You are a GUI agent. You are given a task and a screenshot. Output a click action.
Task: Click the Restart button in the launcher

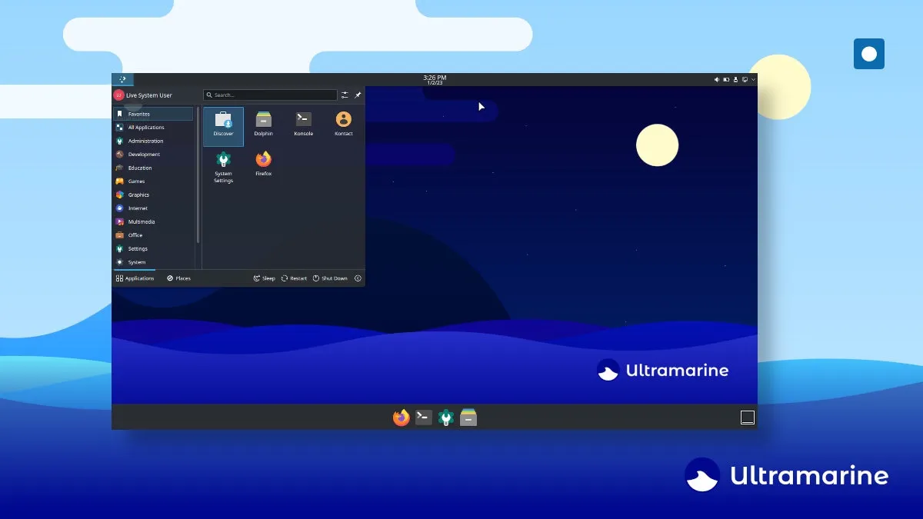pyautogui.click(x=294, y=278)
